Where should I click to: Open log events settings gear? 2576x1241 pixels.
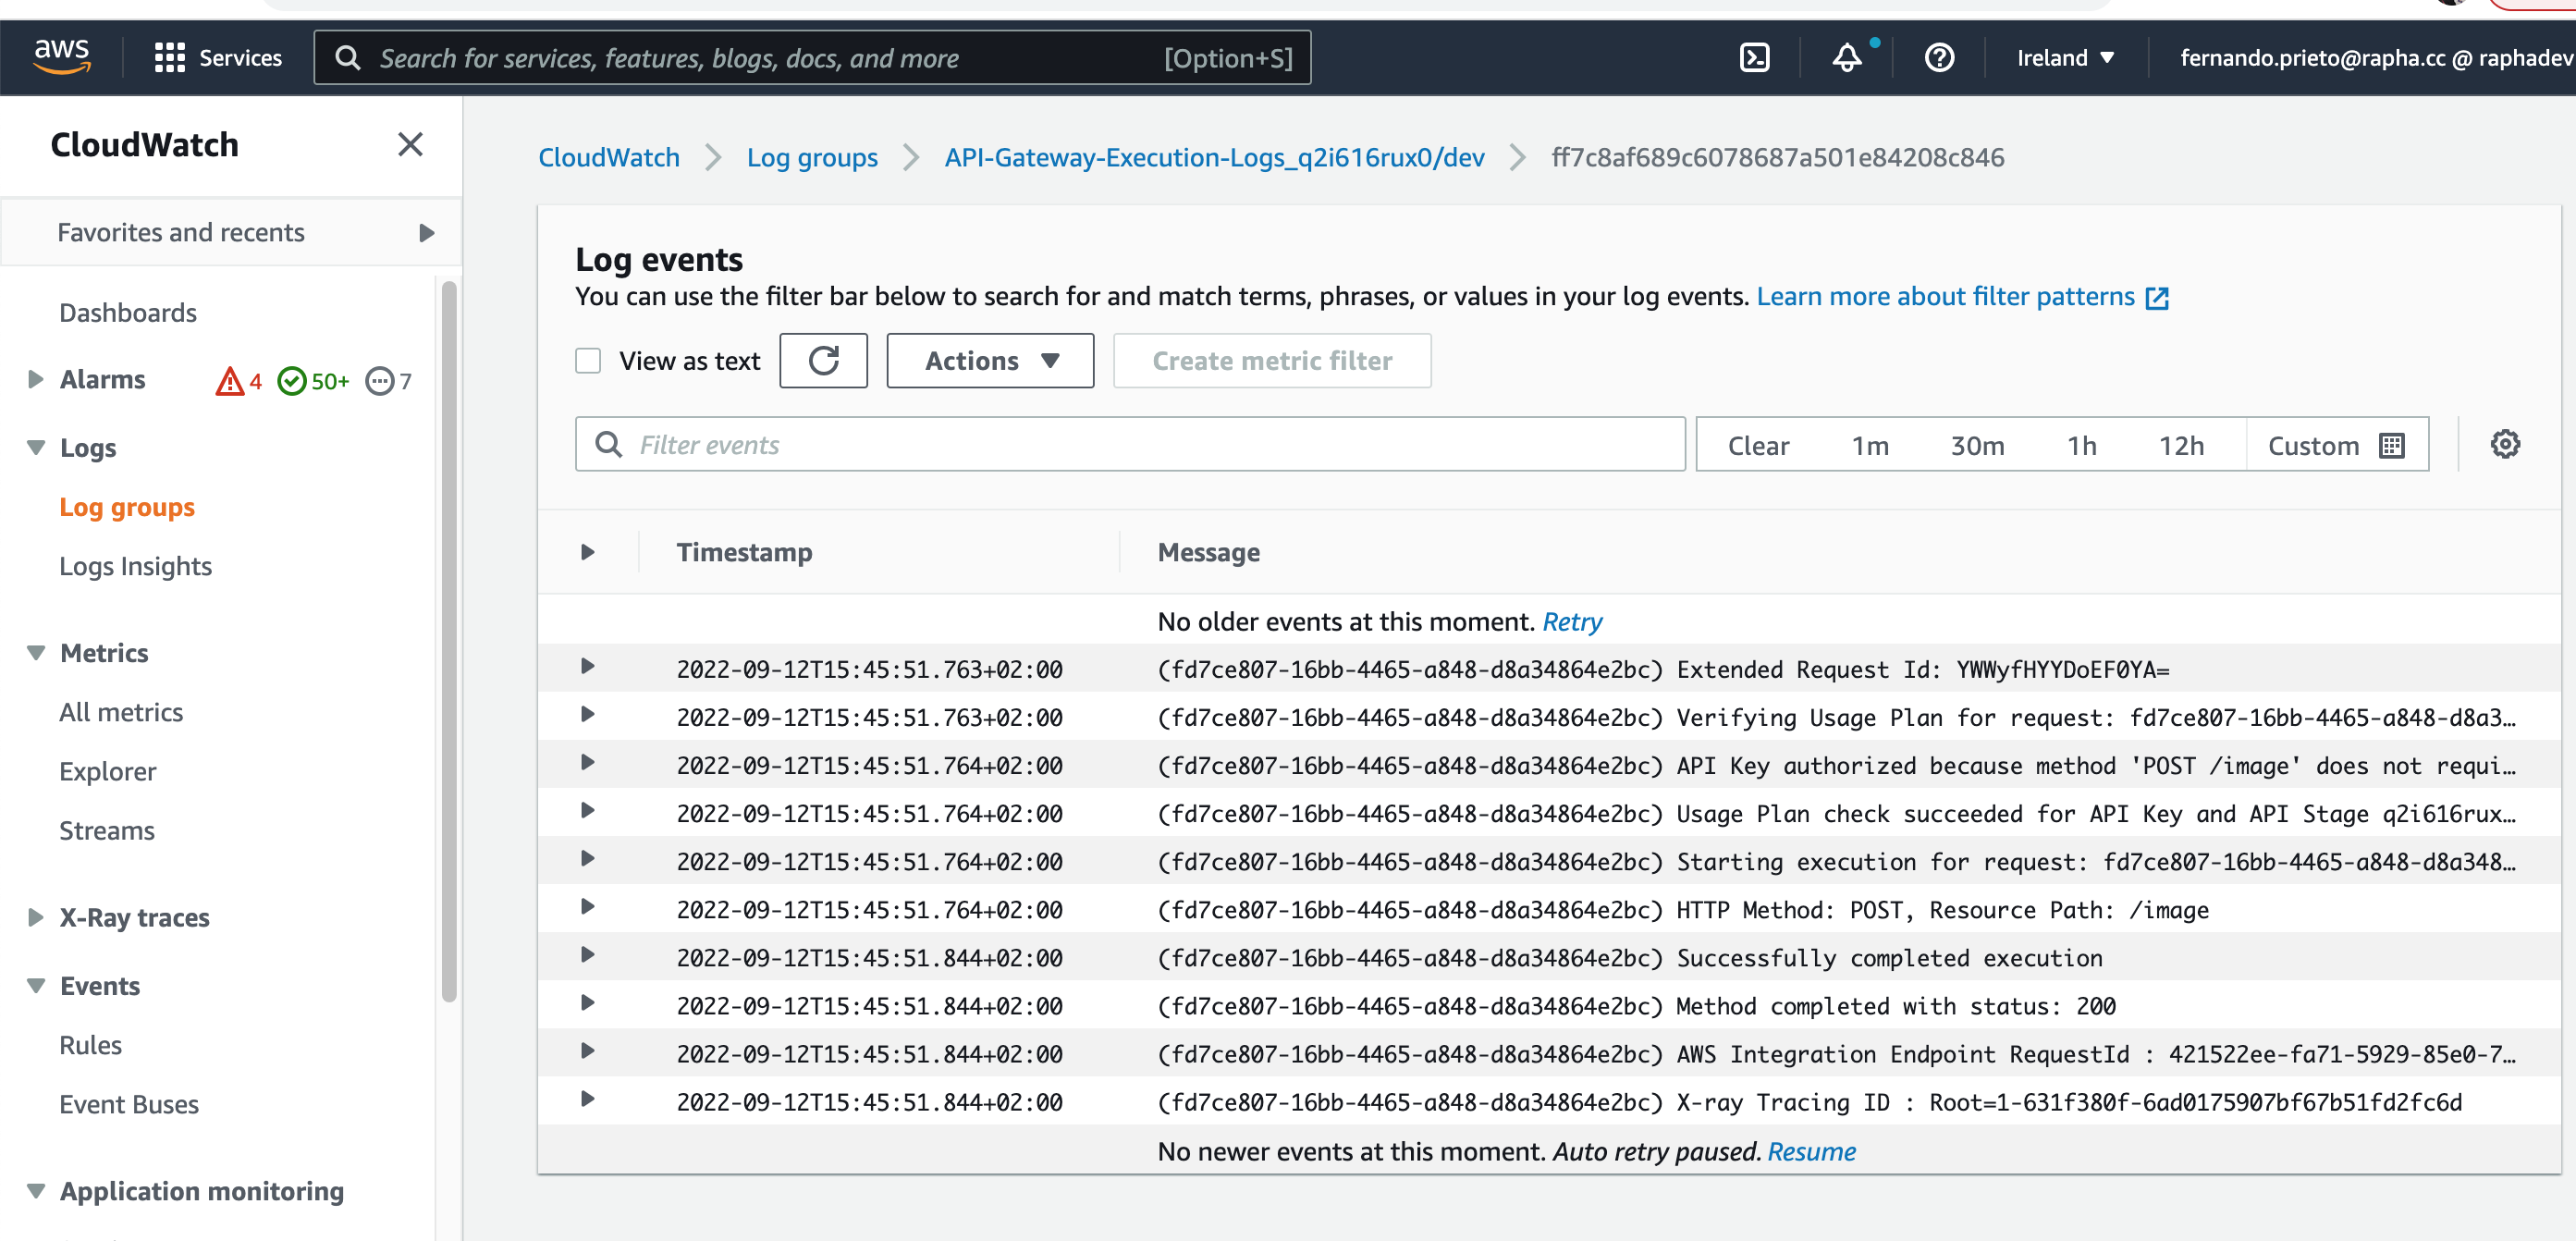tap(2504, 444)
